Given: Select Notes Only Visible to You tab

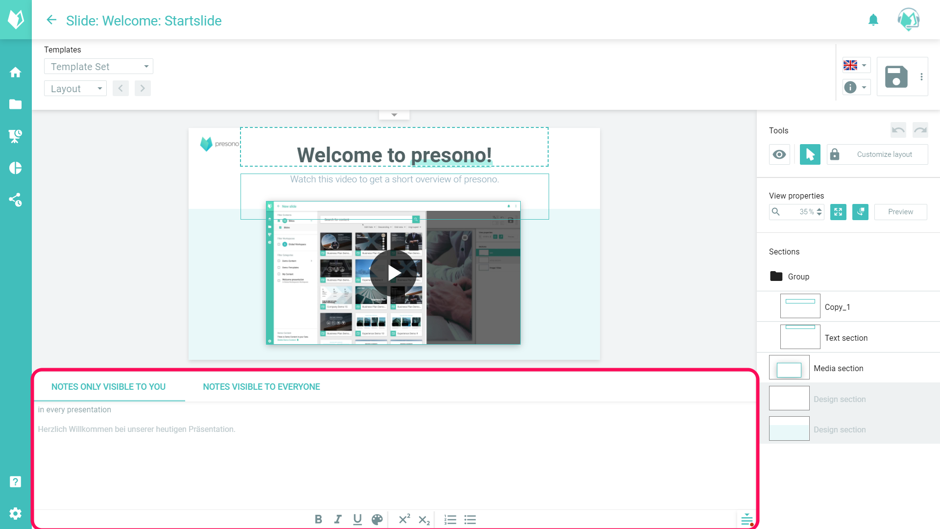Looking at the screenshot, I should tap(108, 387).
